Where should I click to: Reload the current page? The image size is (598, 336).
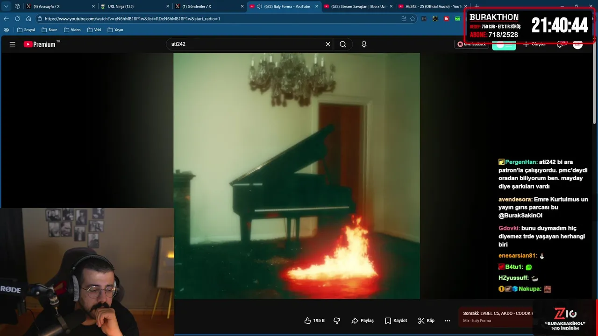click(x=17, y=19)
